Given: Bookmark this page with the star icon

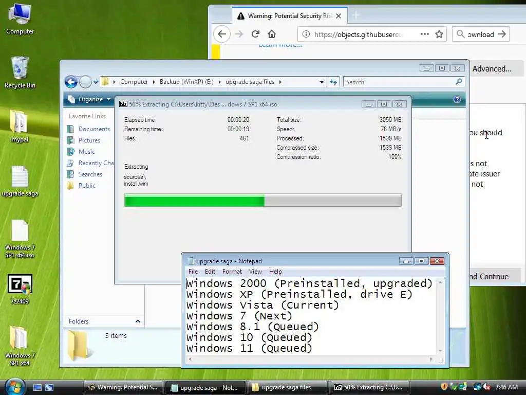Looking at the screenshot, I should click(439, 34).
